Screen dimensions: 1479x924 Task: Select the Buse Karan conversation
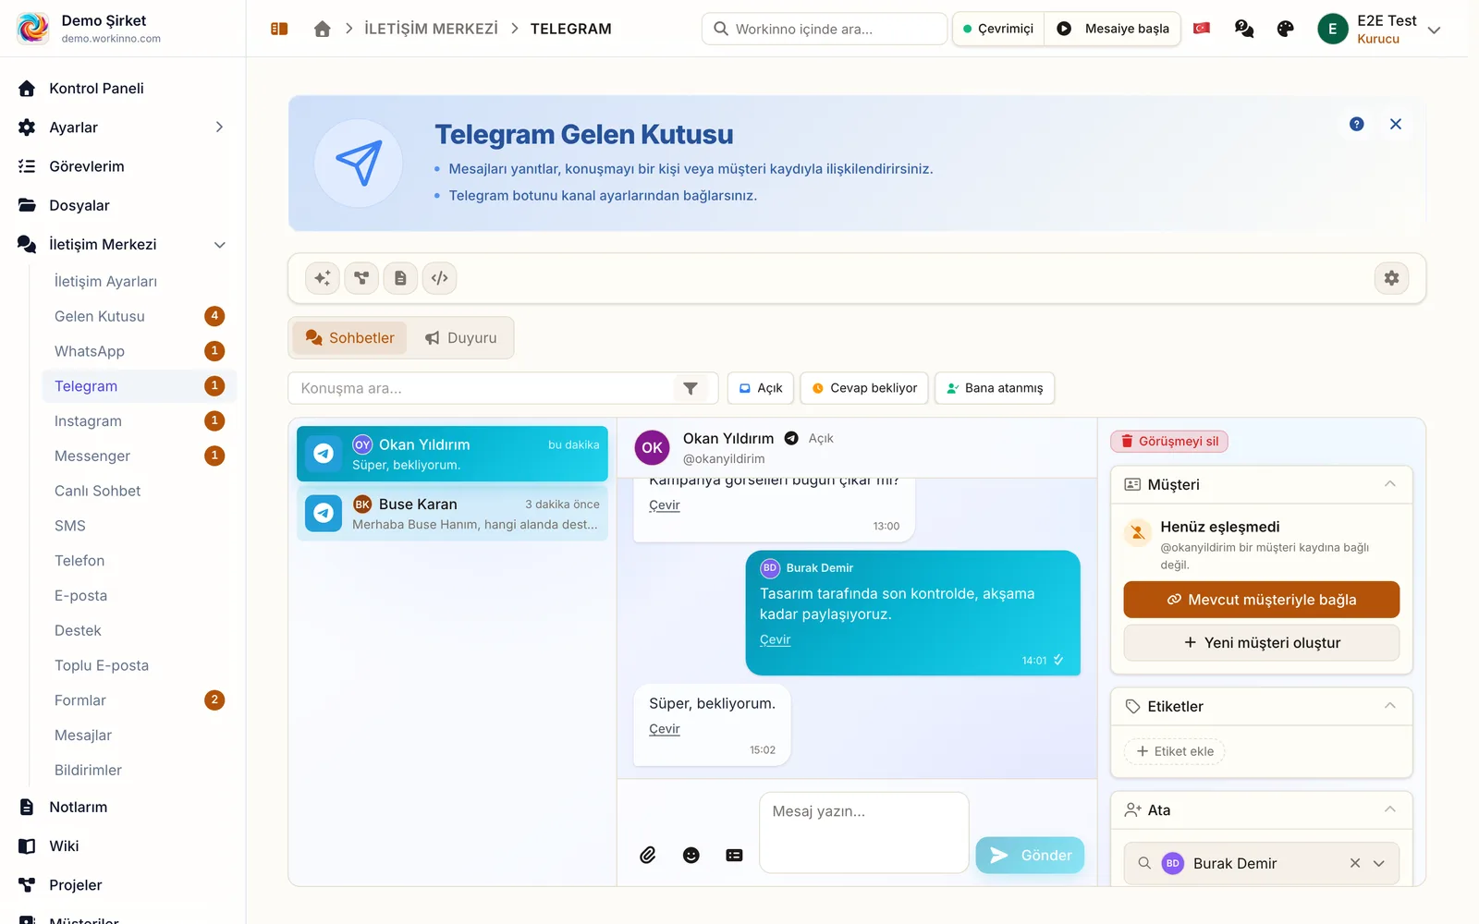pyautogui.click(x=452, y=514)
